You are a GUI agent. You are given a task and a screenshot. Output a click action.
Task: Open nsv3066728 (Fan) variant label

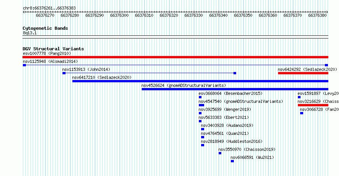click(x=319, y=109)
